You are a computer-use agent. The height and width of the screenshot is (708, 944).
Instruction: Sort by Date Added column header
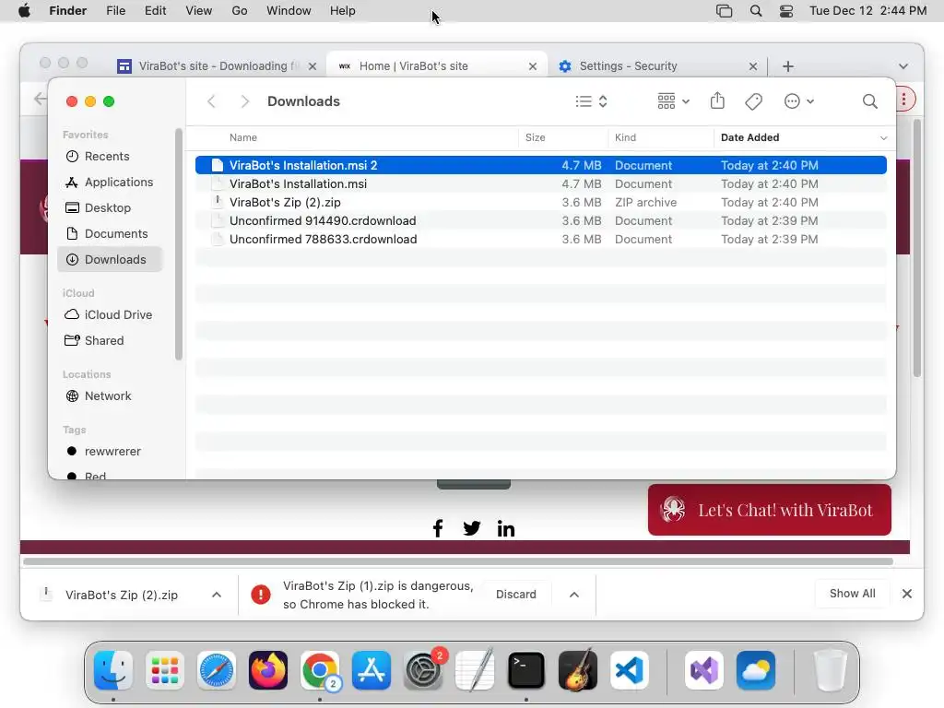pos(749,137)
